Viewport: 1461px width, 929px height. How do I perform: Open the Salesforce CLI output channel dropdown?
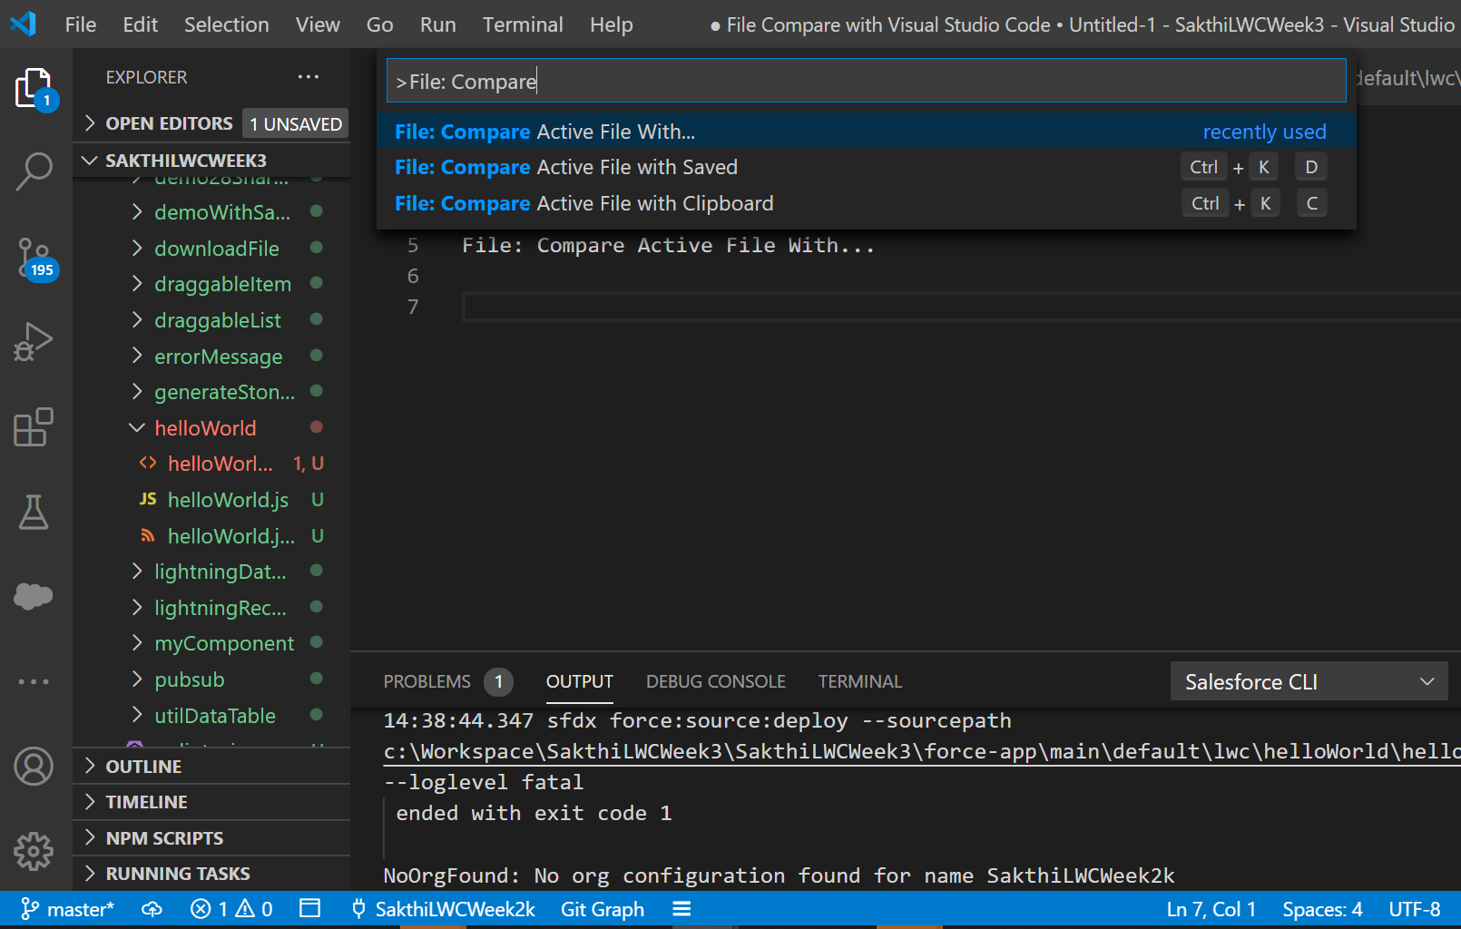pyautogui.click(x=1309, y=682)
